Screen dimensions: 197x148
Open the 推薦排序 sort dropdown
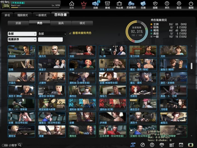(x=22, y=39)
